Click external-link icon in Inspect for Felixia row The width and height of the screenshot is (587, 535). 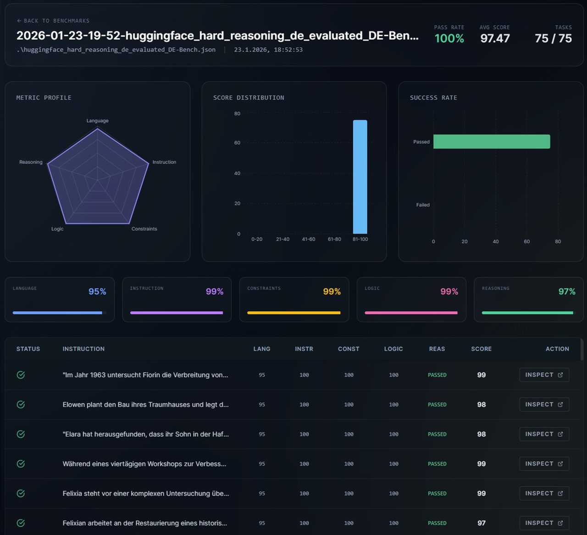tap(560, 493)
